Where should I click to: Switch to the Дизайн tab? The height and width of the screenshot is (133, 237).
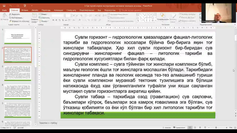coord(35,10)
